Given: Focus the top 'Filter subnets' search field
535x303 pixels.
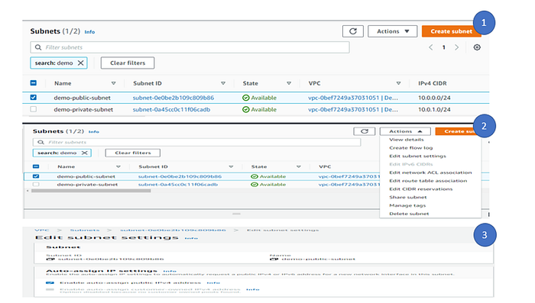Looking at the screenshot, I should click(x=190, y=47).
